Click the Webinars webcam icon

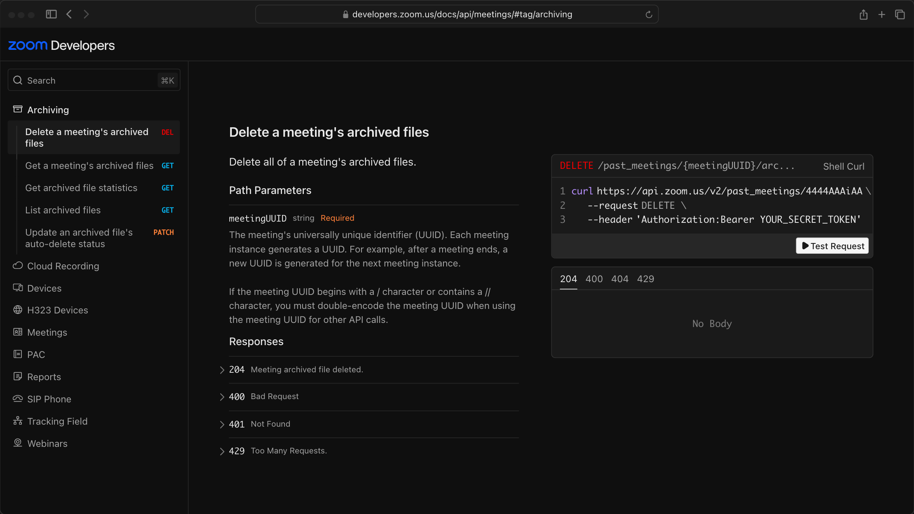18,443
